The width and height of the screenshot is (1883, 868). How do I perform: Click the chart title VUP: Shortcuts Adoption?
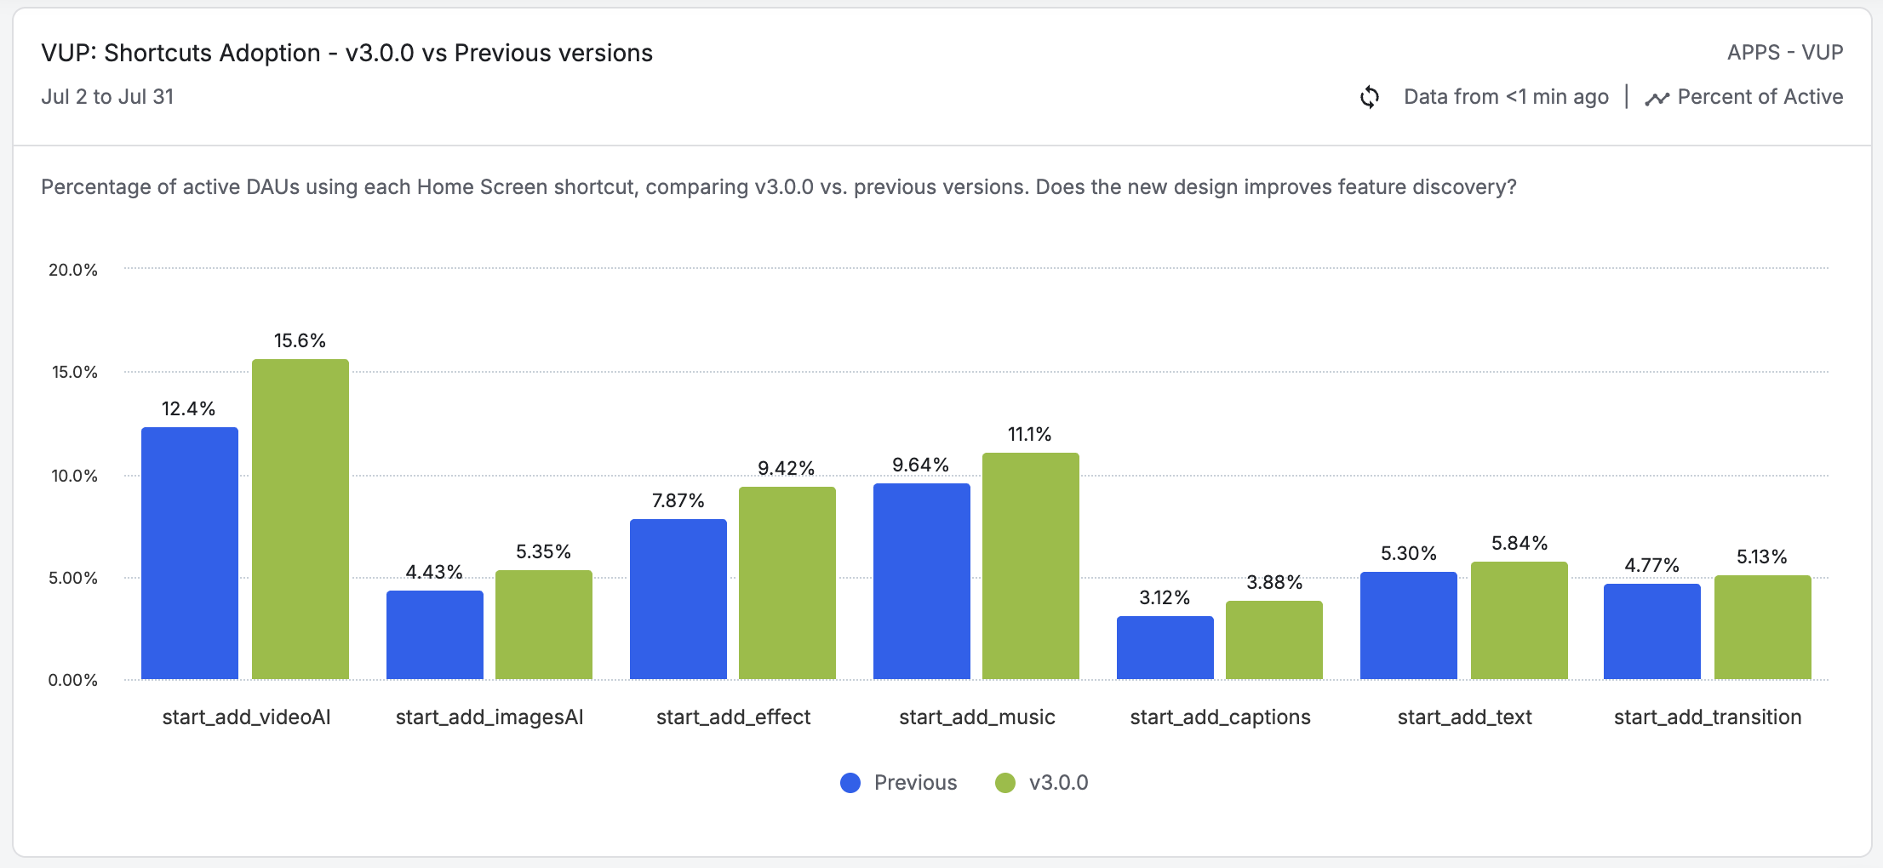coord(346,53)
